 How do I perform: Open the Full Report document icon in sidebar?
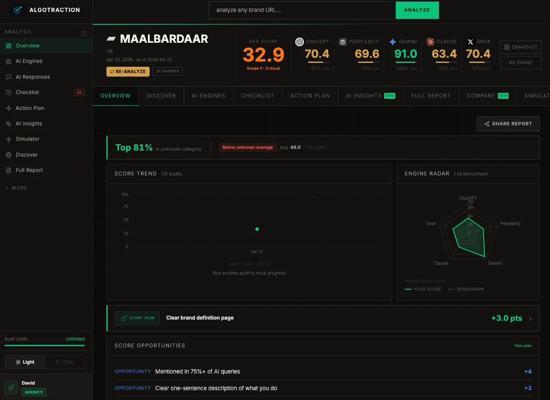pyautogui.click(x=9, y=170)
